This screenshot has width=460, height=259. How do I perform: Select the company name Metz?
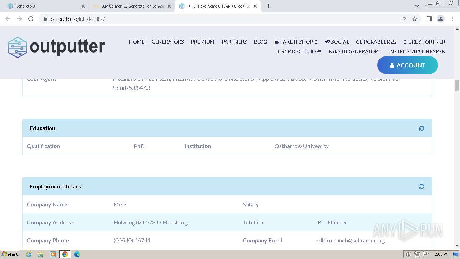point(120,204)
